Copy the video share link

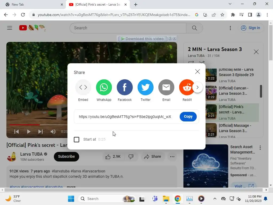coord(188,116)
